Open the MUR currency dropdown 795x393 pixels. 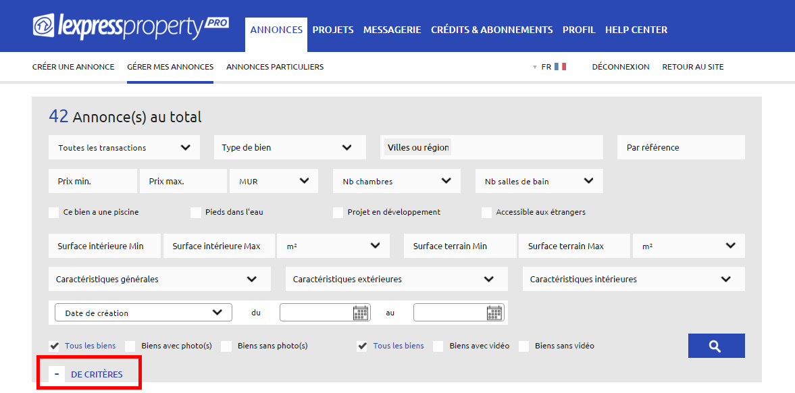tap(274, 181)
